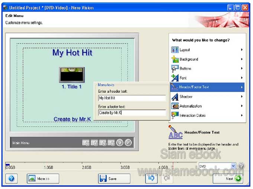Expand the Header/Footer Text arrow
This screenshot has height=189, width=253.
pos(242,87)
